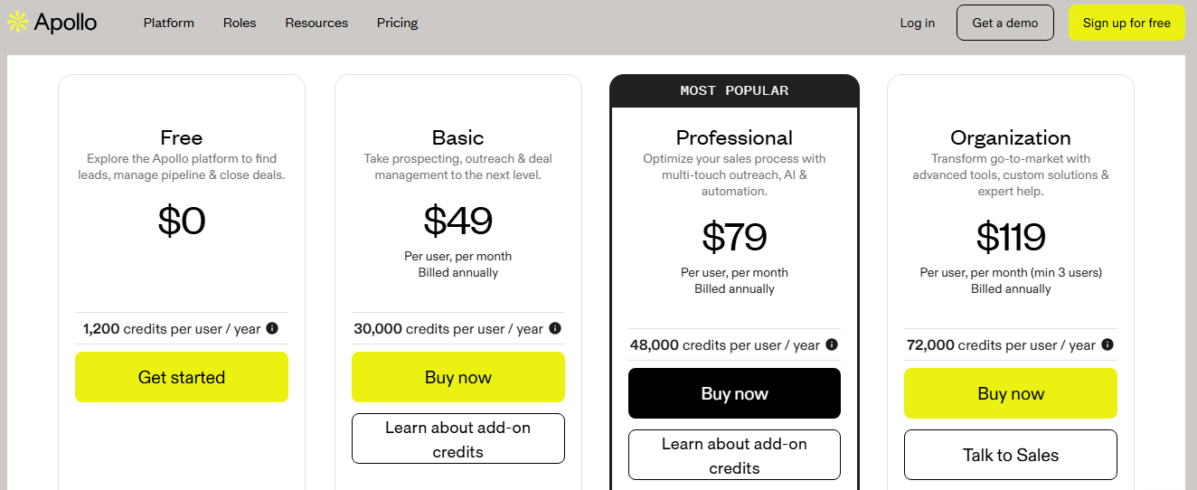Screen dimensions: 1197x490
Task: Open the Roles menu
Action: (x=240, y=23)
